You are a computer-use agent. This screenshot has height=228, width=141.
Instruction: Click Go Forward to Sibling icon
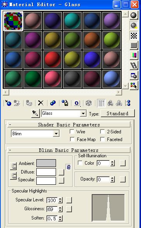coord(119,103)
